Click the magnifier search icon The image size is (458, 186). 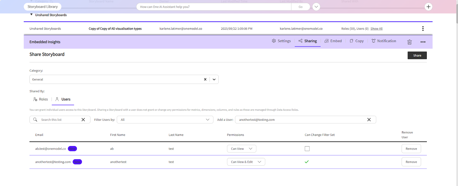coord(35,120)
